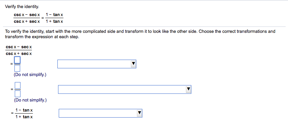This screenshot has width=288, height=133.
Task: Click the first '(Do not simplify.)' note
Action: pyautogui.click(x=30, y=75)
